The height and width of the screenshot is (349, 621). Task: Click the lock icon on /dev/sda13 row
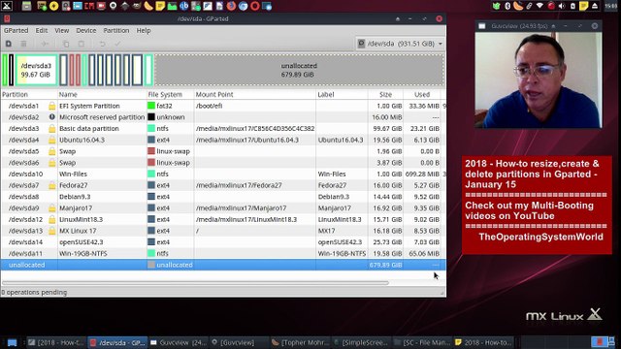click(51, 231)
